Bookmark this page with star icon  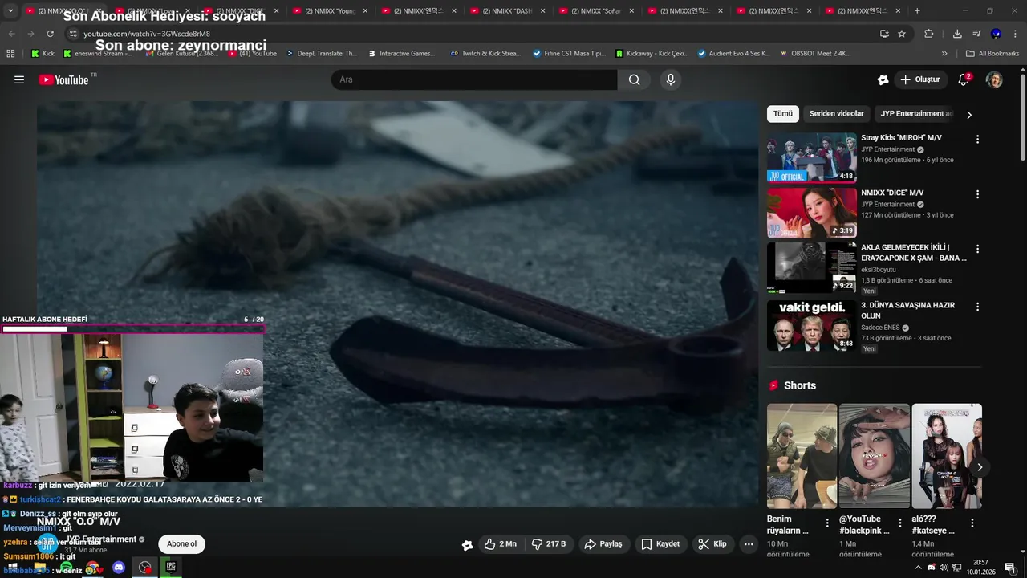coord(902,34)
